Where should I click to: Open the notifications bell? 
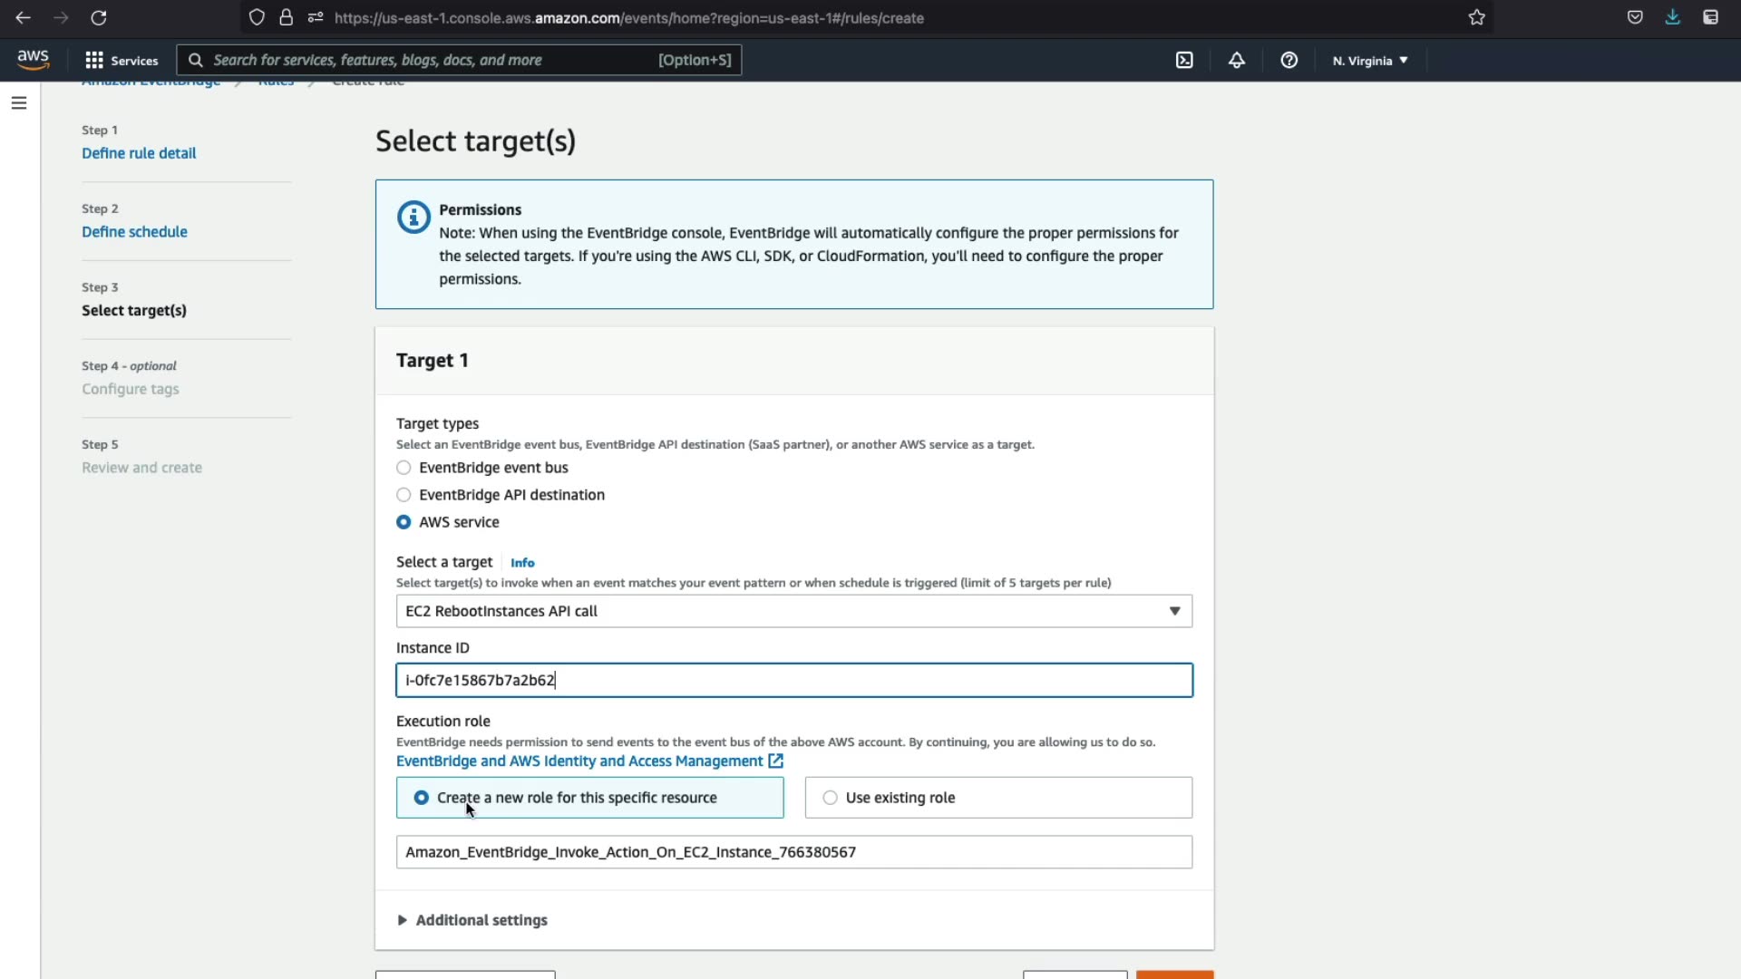point(1237,61)
